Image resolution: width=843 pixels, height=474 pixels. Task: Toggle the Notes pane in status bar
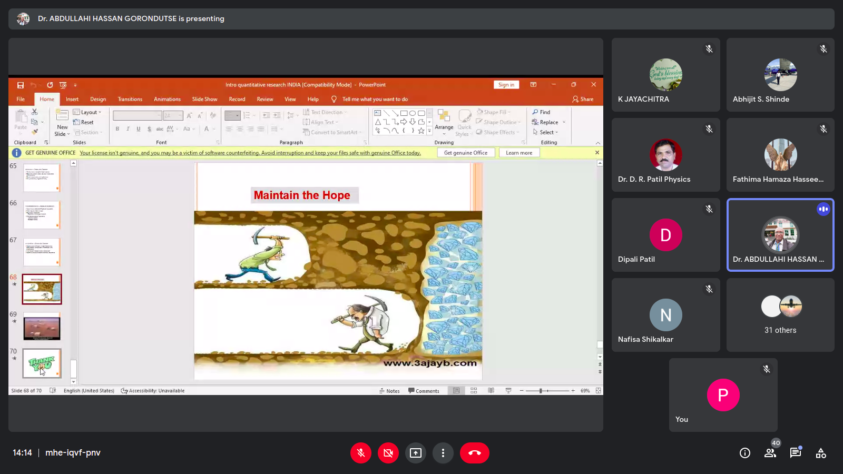pos(389,391)
